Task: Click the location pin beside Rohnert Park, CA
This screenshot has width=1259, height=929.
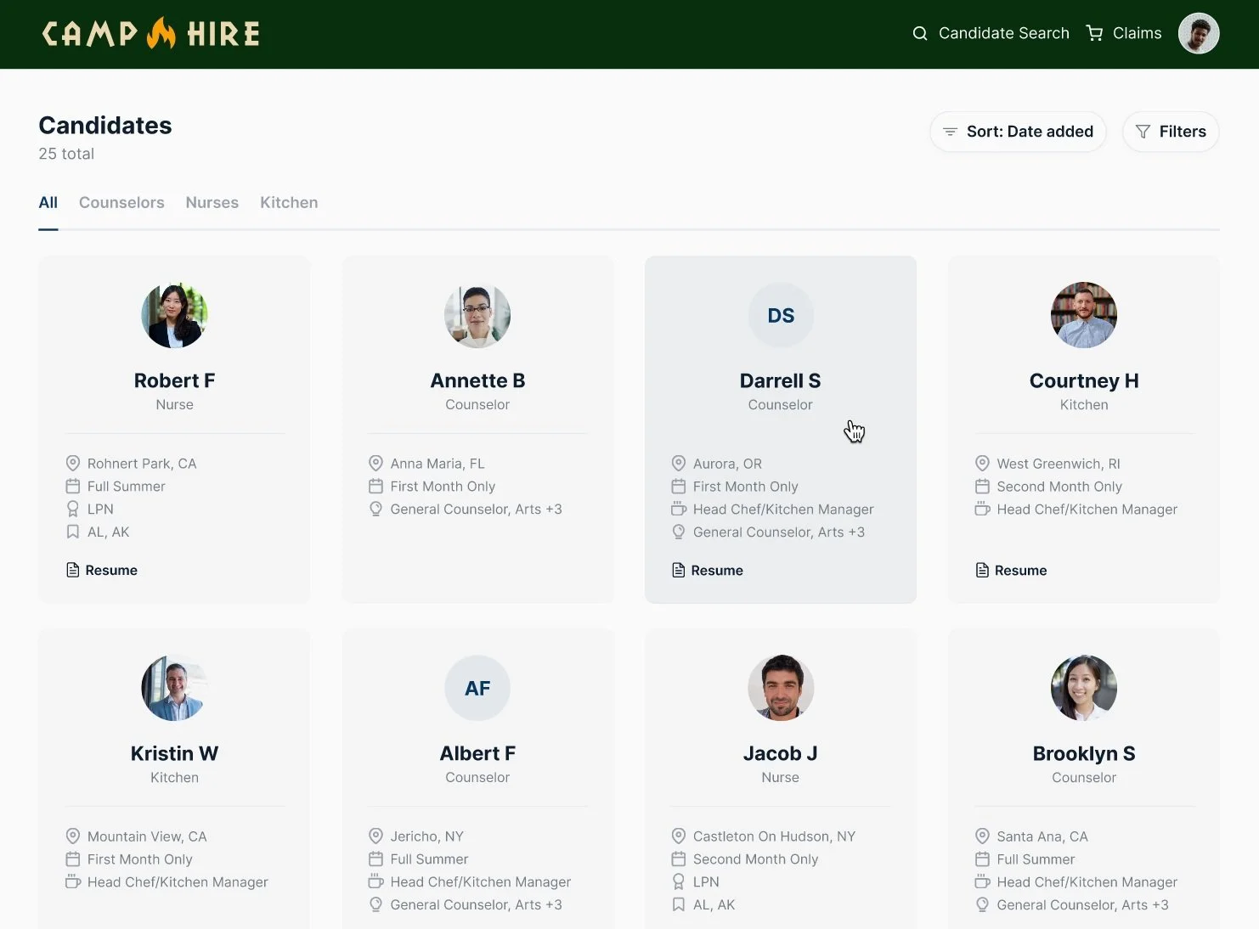Action: (x=73, y=464)
